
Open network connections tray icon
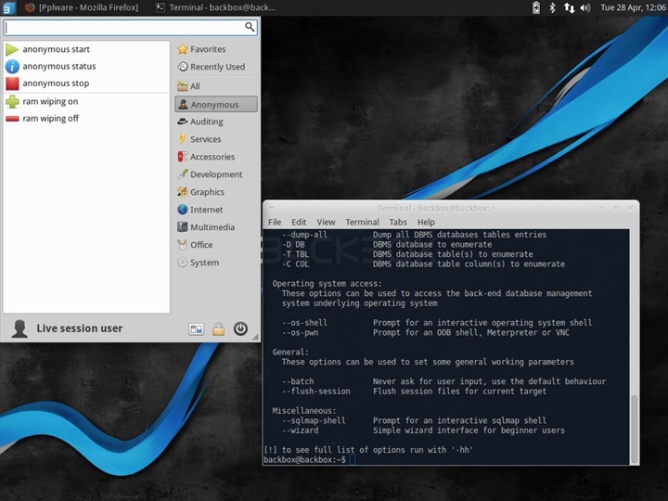point(569,7)
